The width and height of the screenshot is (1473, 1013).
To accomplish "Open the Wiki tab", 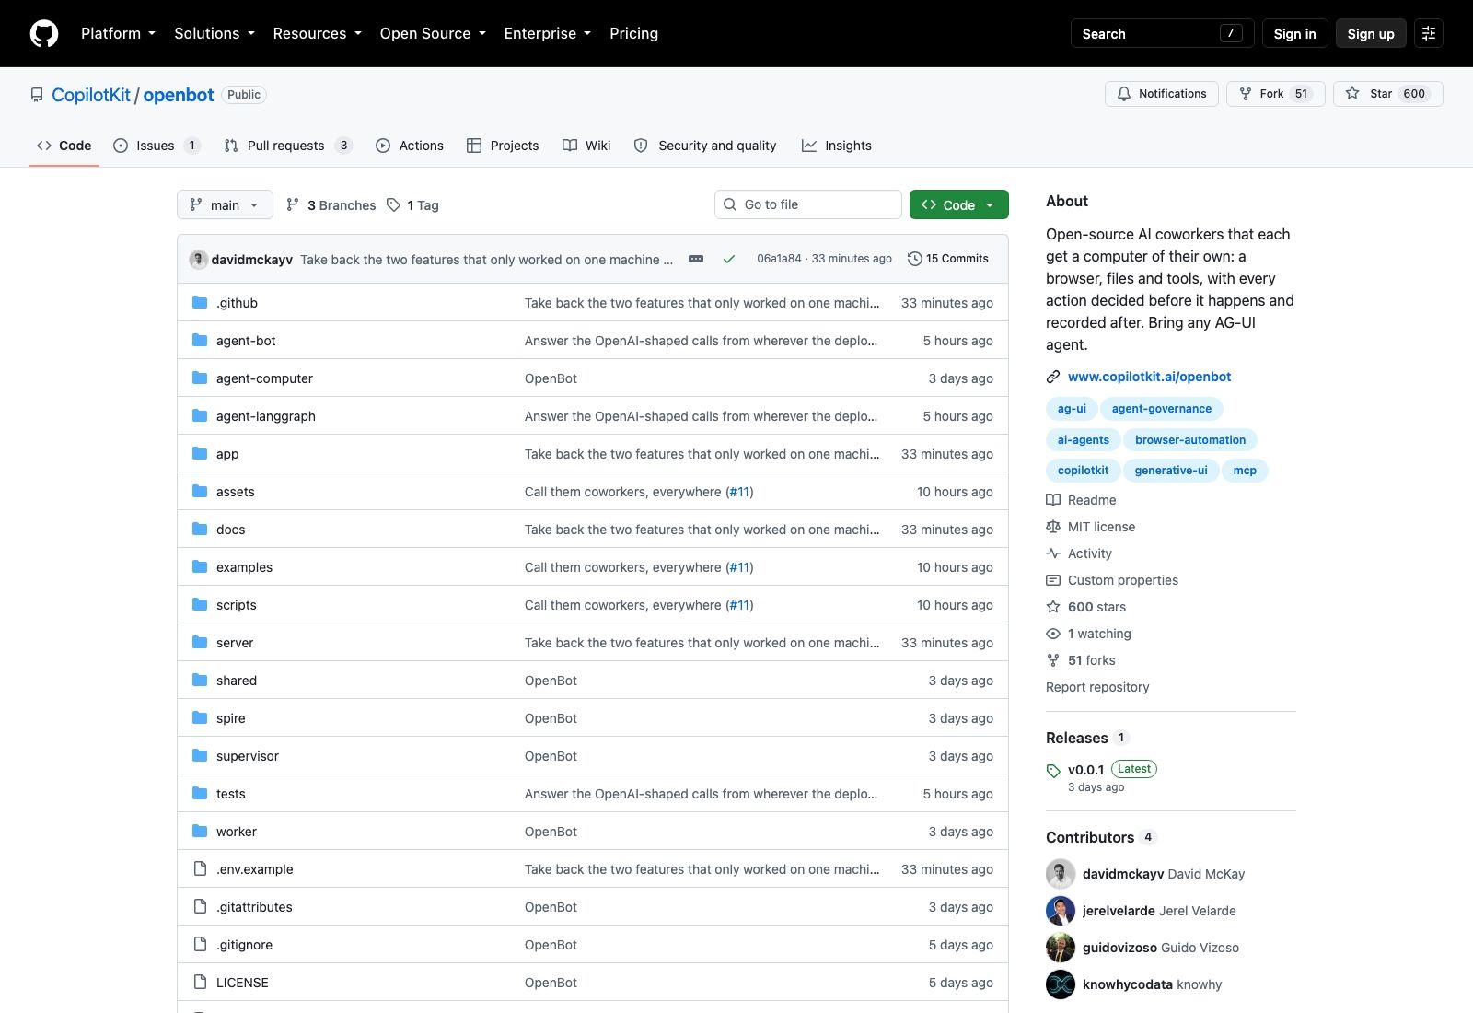I will click(586, 146).
